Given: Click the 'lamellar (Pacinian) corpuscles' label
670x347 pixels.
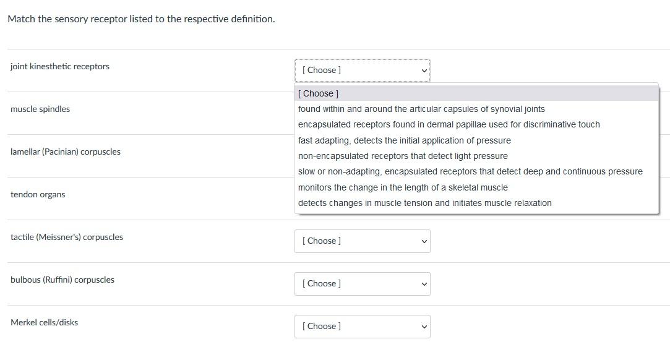Looking at the screenshot, I should [x=66, y=152].
